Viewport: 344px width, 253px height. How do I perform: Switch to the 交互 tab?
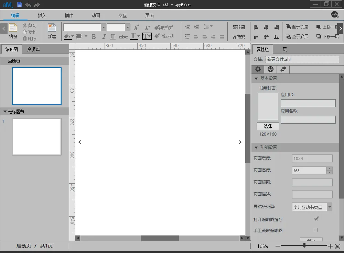(122, 15)
